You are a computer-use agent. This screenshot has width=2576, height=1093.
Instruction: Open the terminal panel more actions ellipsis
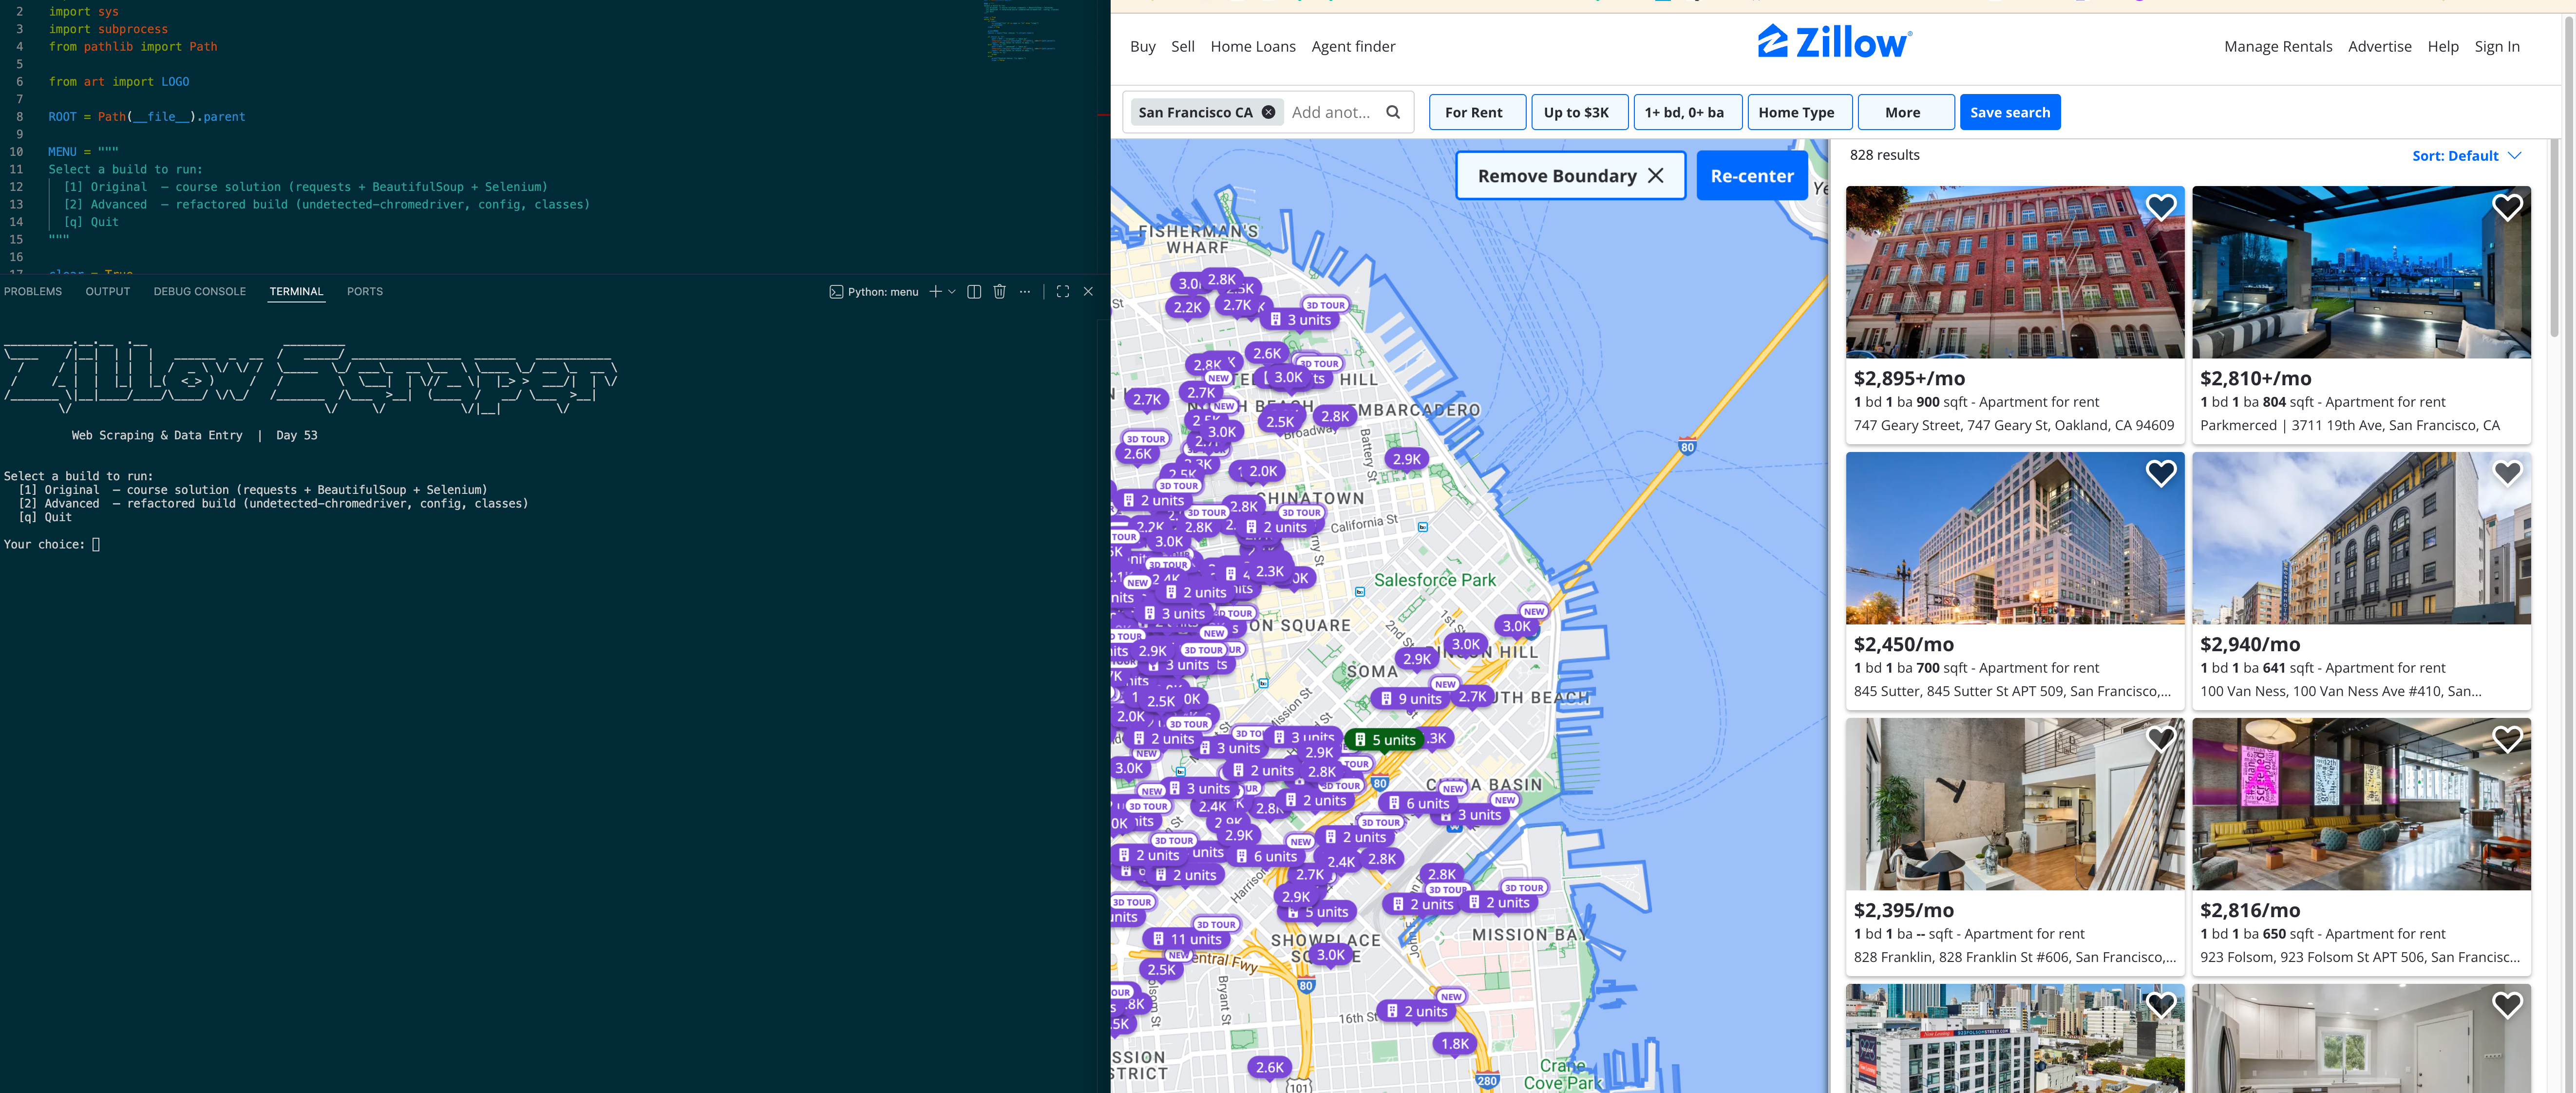pos(1024,291)
